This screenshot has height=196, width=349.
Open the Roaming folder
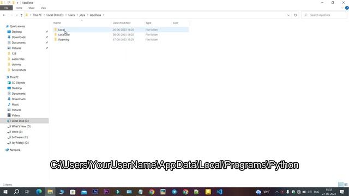click(64, 40)
